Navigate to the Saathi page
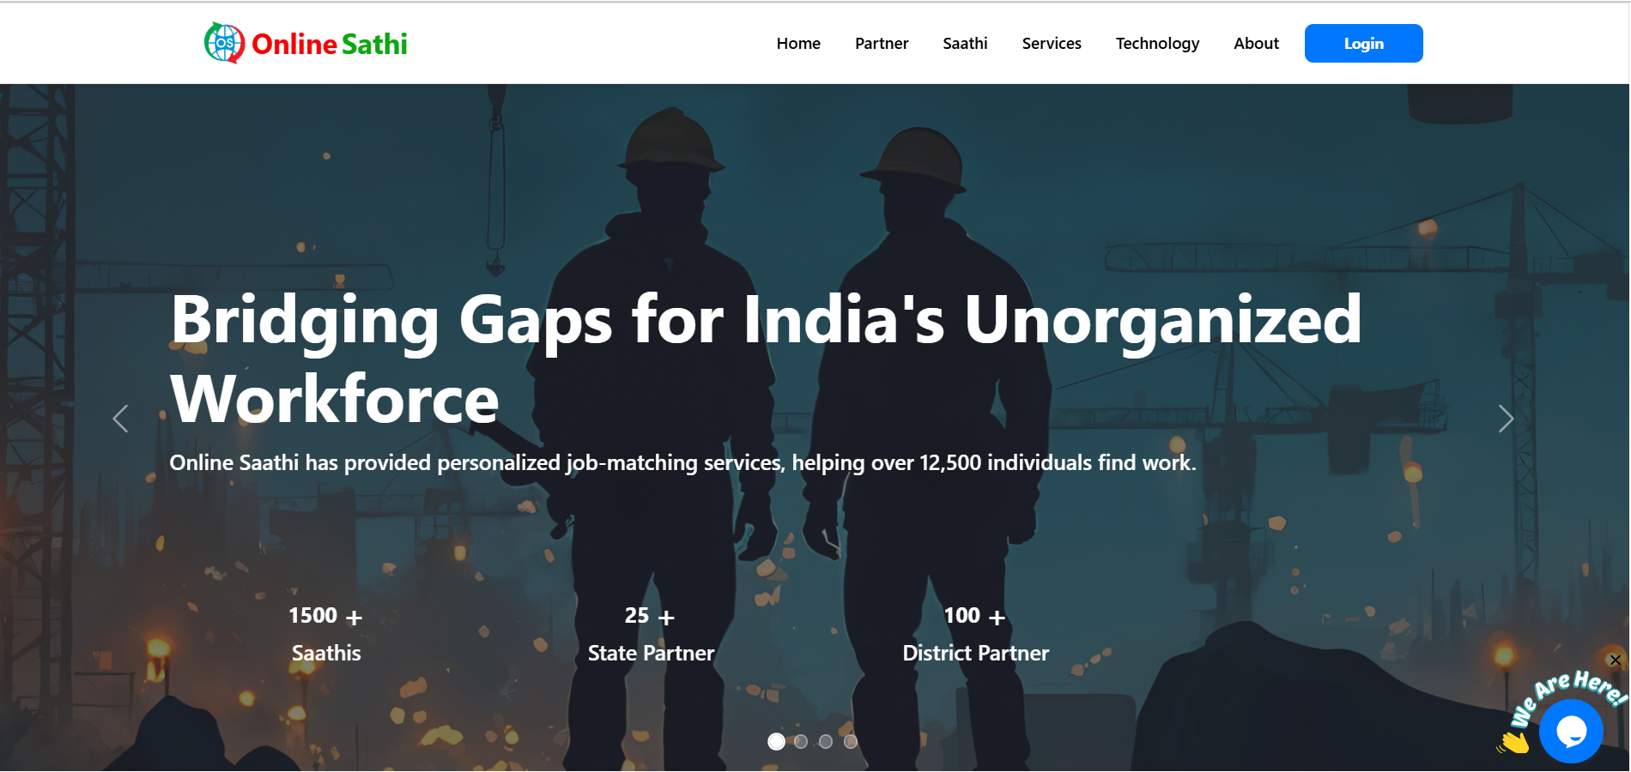The height and width of the screenshot is (772, 1631). tap(965, 44)
